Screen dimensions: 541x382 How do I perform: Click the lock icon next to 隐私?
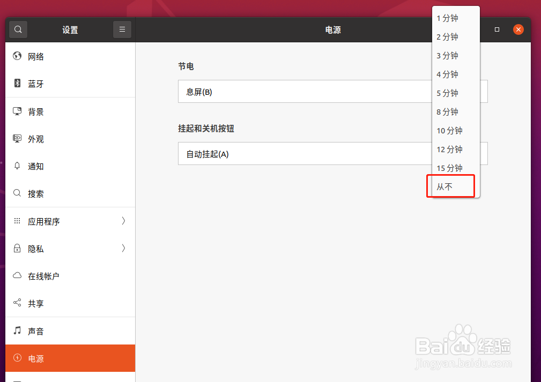(17, 248)
